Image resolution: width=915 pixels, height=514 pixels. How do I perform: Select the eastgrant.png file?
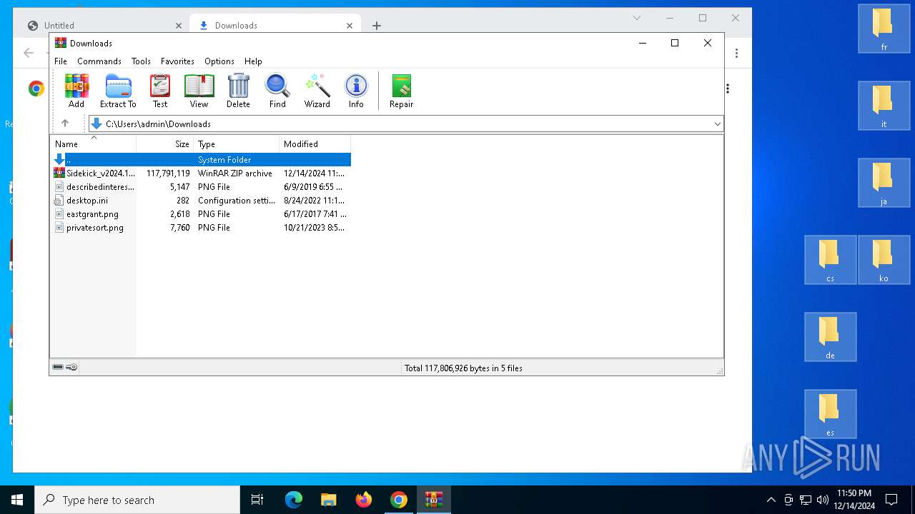pyautogui.click(x=92, y=214)
